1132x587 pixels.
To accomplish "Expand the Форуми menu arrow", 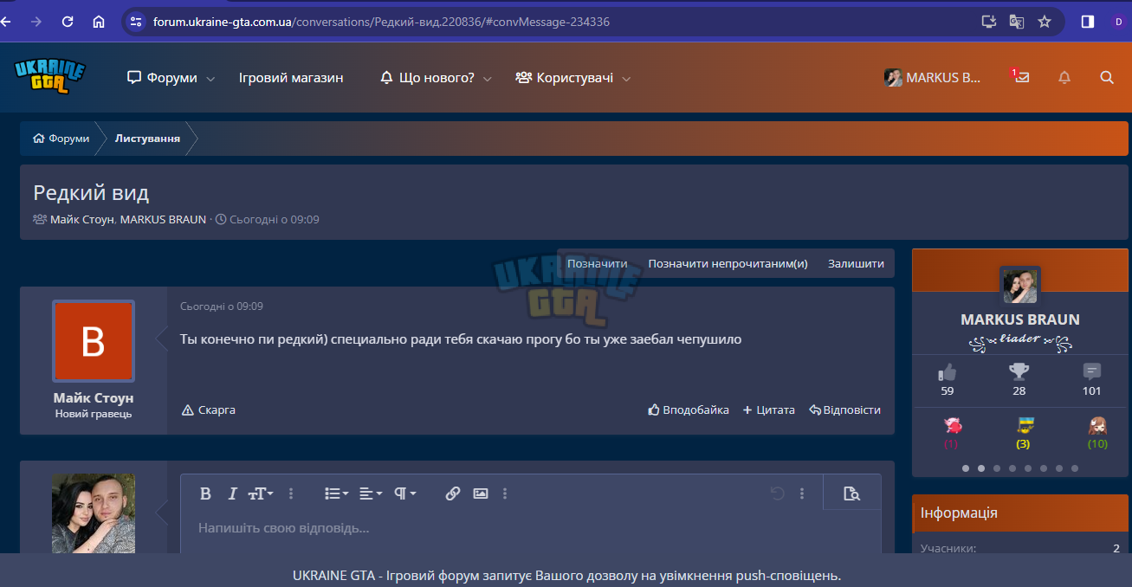I will click(210, 79).
